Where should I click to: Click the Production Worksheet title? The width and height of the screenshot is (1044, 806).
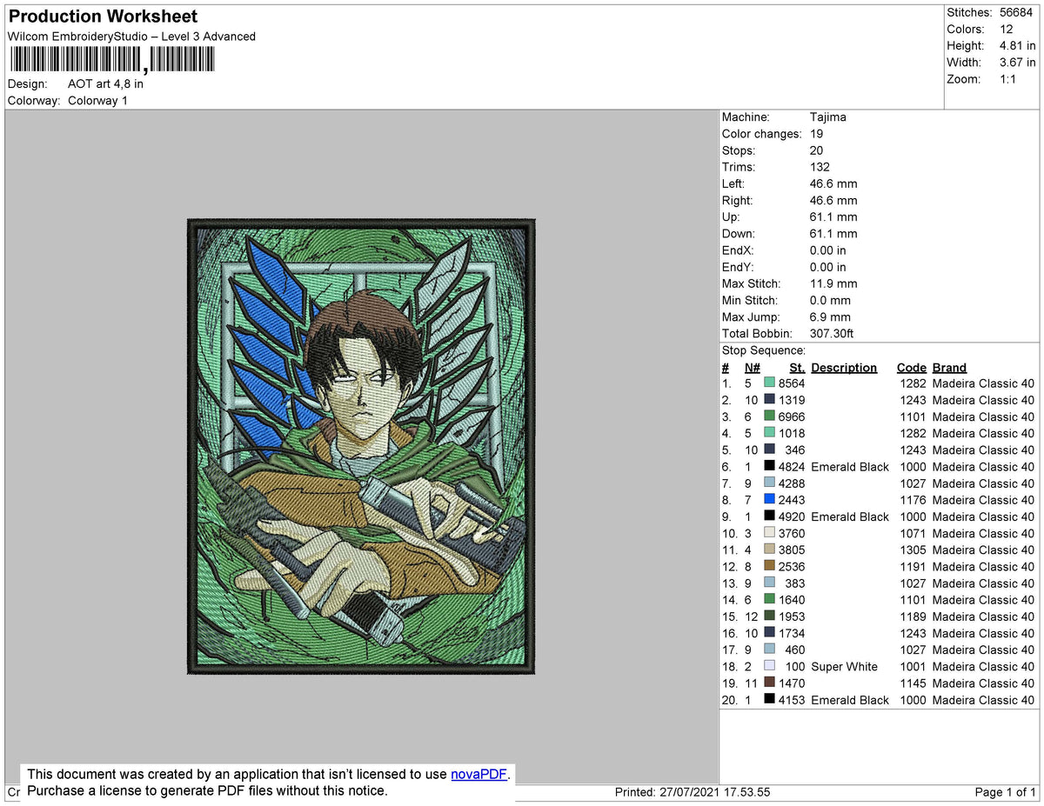tap(104, 17)
